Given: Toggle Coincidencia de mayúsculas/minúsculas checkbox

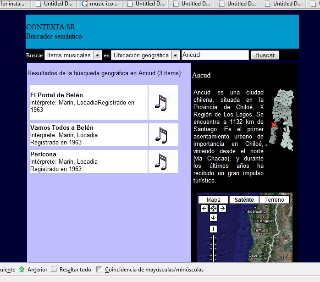Looking at the screenshot, I should coord(99,269).
